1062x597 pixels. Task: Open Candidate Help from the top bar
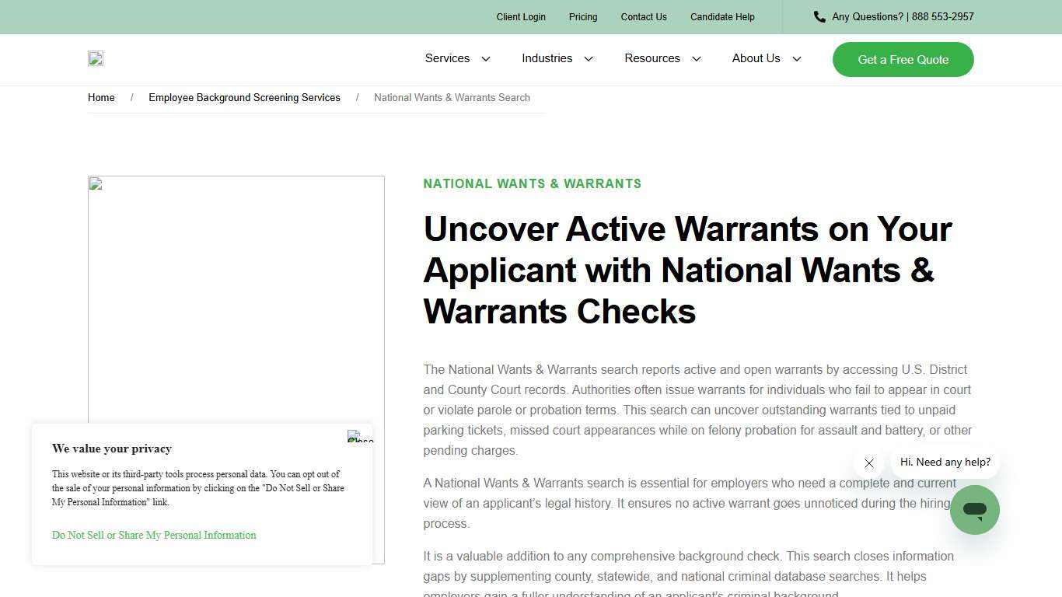pyautogui.click(x=722, y=16)
